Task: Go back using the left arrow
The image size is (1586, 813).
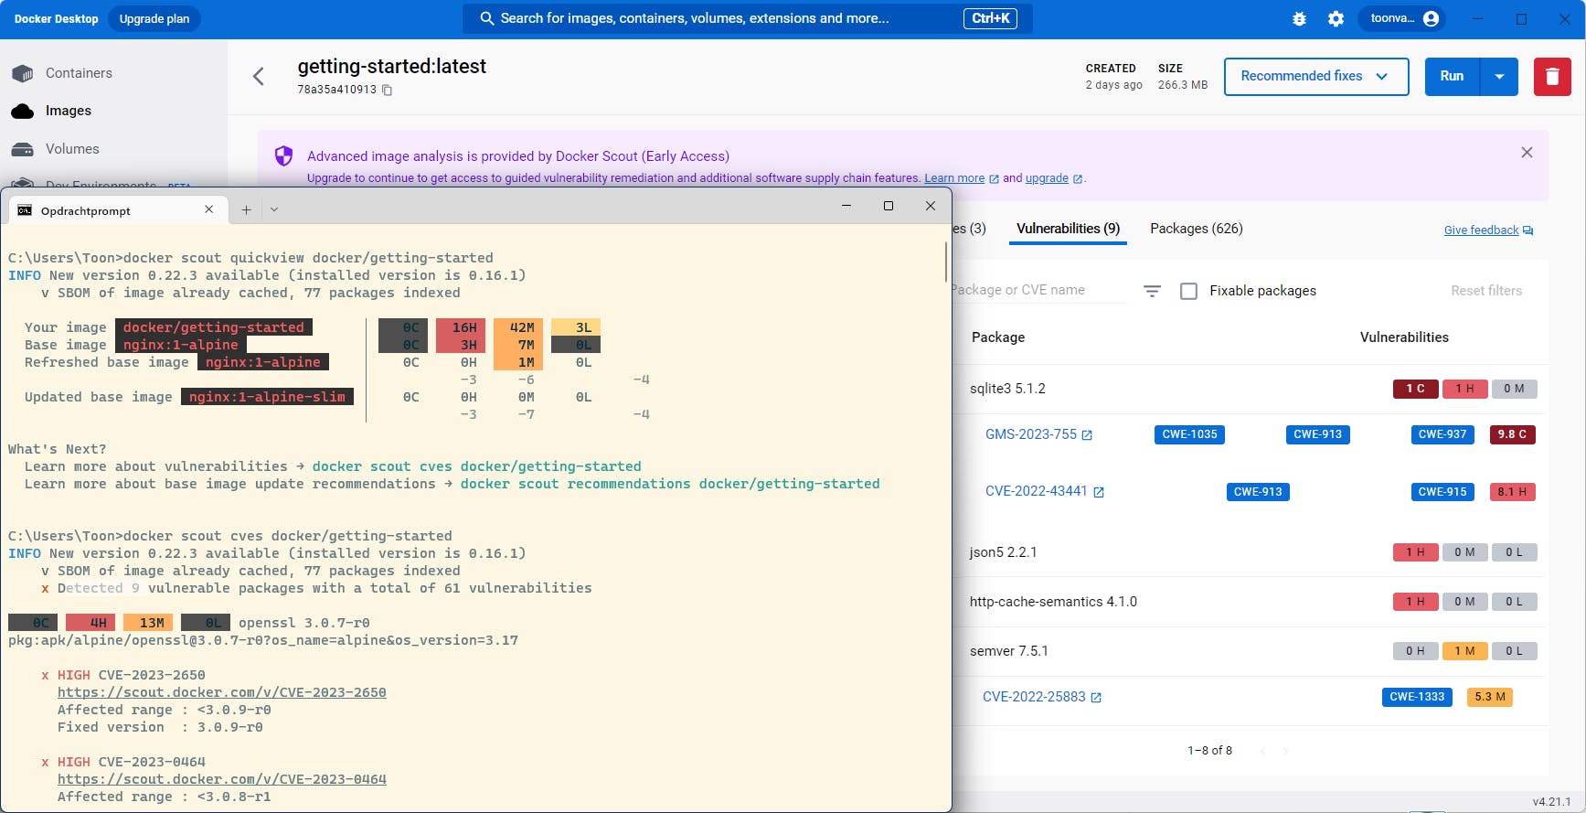Action: coord(259,77)
